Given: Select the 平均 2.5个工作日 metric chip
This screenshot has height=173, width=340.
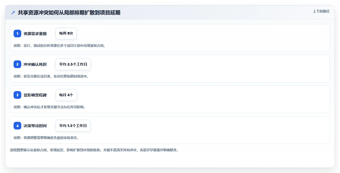Looking at the screenshot, I should tap(73, 64).
